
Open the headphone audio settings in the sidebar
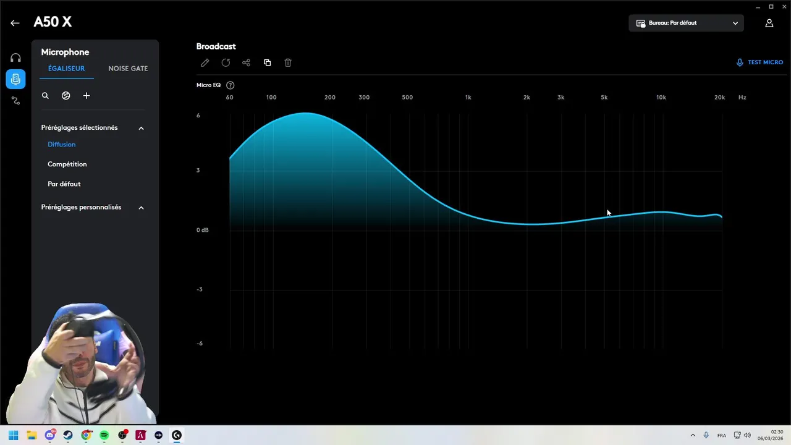(x=15, y=57)
